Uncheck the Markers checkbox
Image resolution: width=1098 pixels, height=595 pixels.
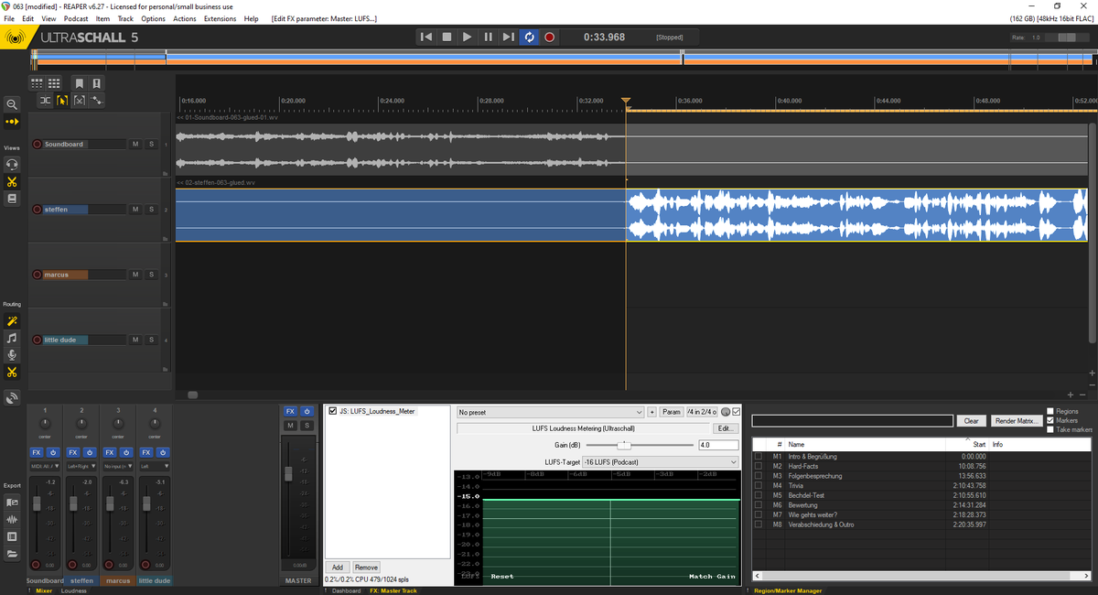tap(1050, 420)
